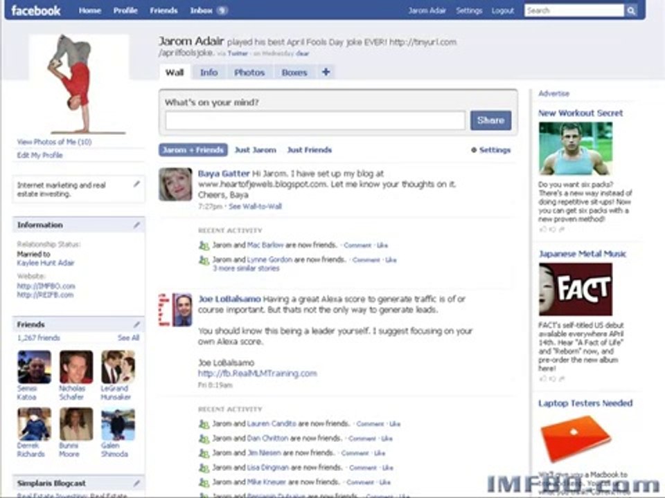Click the 1,267 friends link
665x498 pixels.
[x=39, y=338]
